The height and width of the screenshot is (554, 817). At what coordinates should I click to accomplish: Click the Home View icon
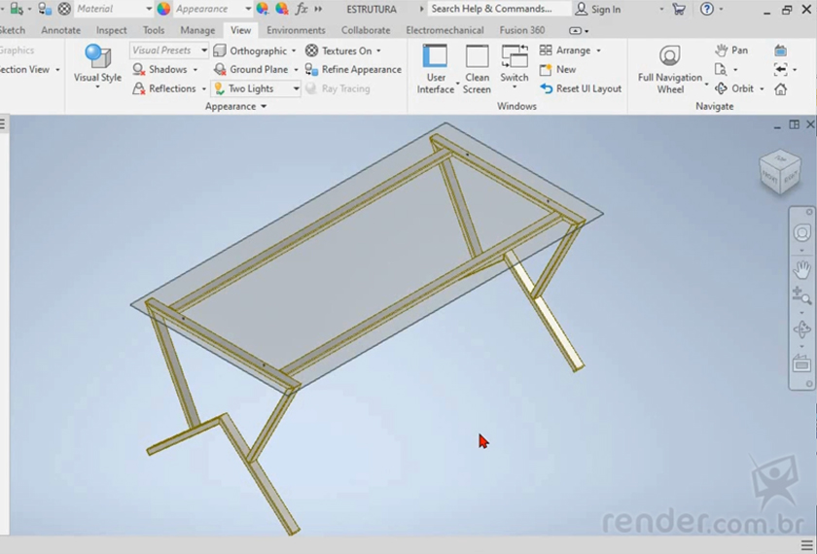[781, 88]
